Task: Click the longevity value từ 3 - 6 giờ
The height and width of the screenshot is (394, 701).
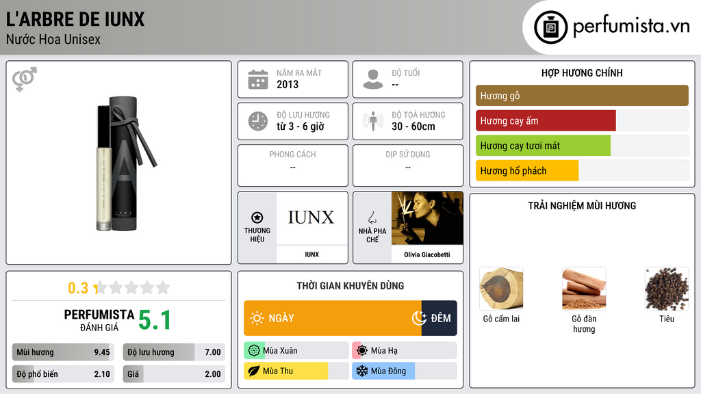Action: 301,127
